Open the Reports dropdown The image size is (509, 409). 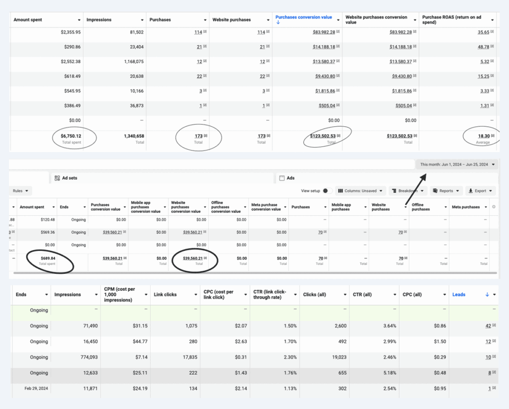[x=446, y=191]
